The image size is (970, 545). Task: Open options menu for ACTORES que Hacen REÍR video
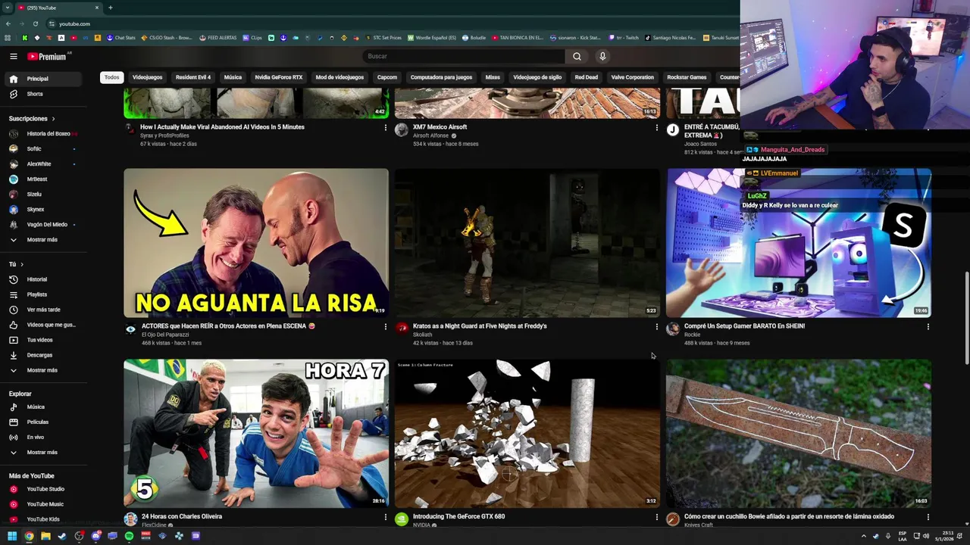point(385,326)
